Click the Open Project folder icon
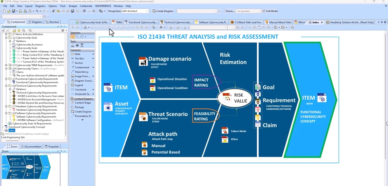Viewport: 388px width, 186px height. click(x=8, y=11)
